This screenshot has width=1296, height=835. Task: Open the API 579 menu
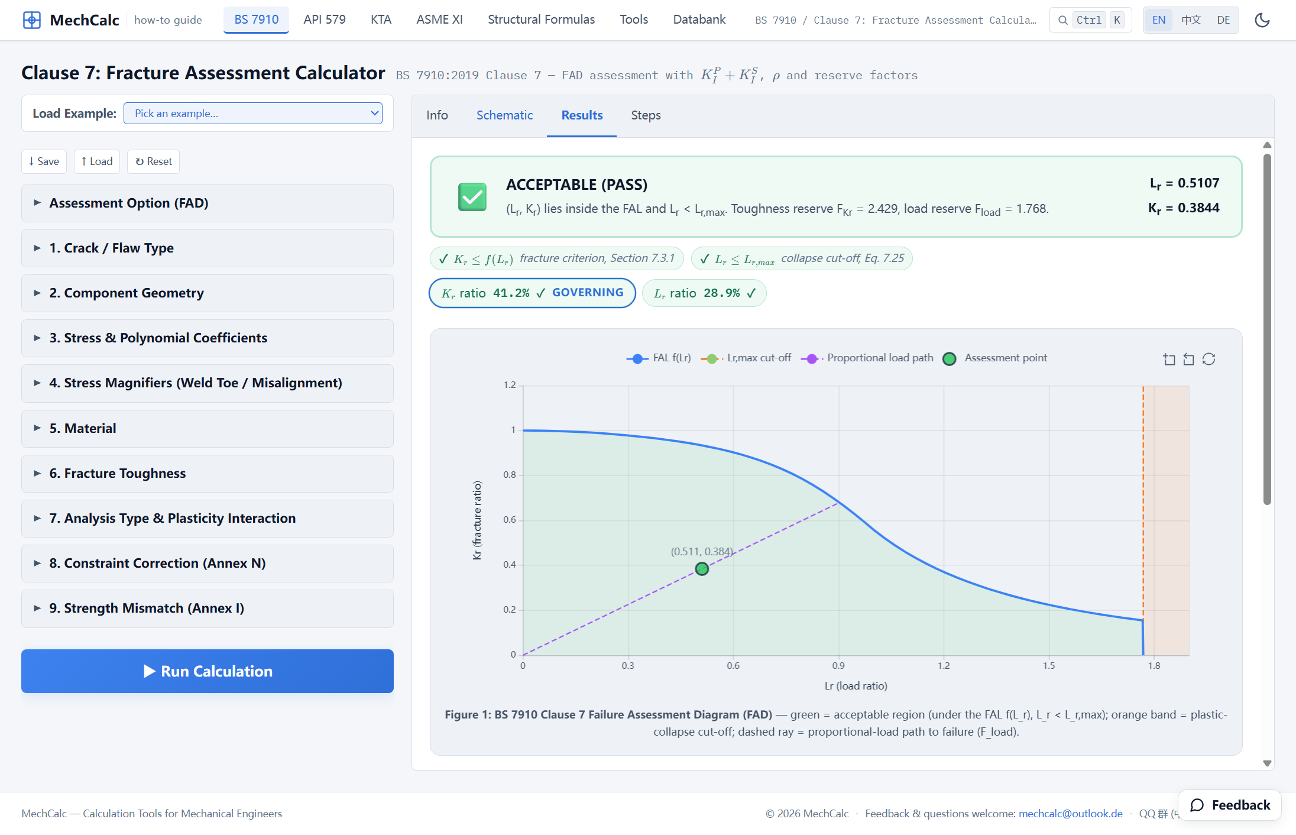(325, 20)
